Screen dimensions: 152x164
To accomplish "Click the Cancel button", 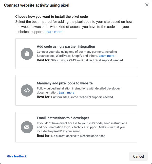I will pyautogui.click(x=138, y=156).
